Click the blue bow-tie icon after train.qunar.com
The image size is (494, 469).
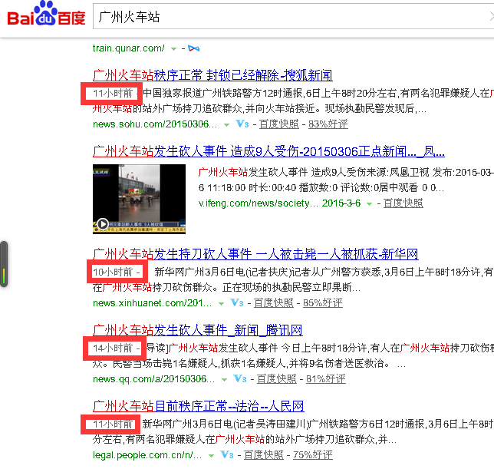click(193, 48)
